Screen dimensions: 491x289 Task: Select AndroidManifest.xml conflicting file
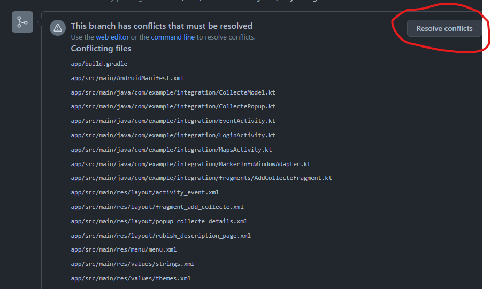127,78
